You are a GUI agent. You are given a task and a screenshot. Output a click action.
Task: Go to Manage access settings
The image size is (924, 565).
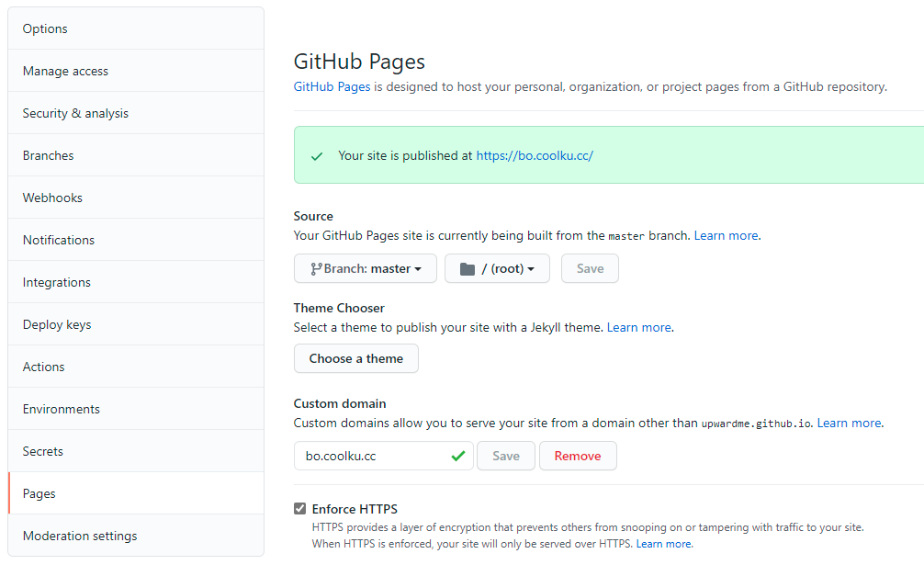pos(136,71)
